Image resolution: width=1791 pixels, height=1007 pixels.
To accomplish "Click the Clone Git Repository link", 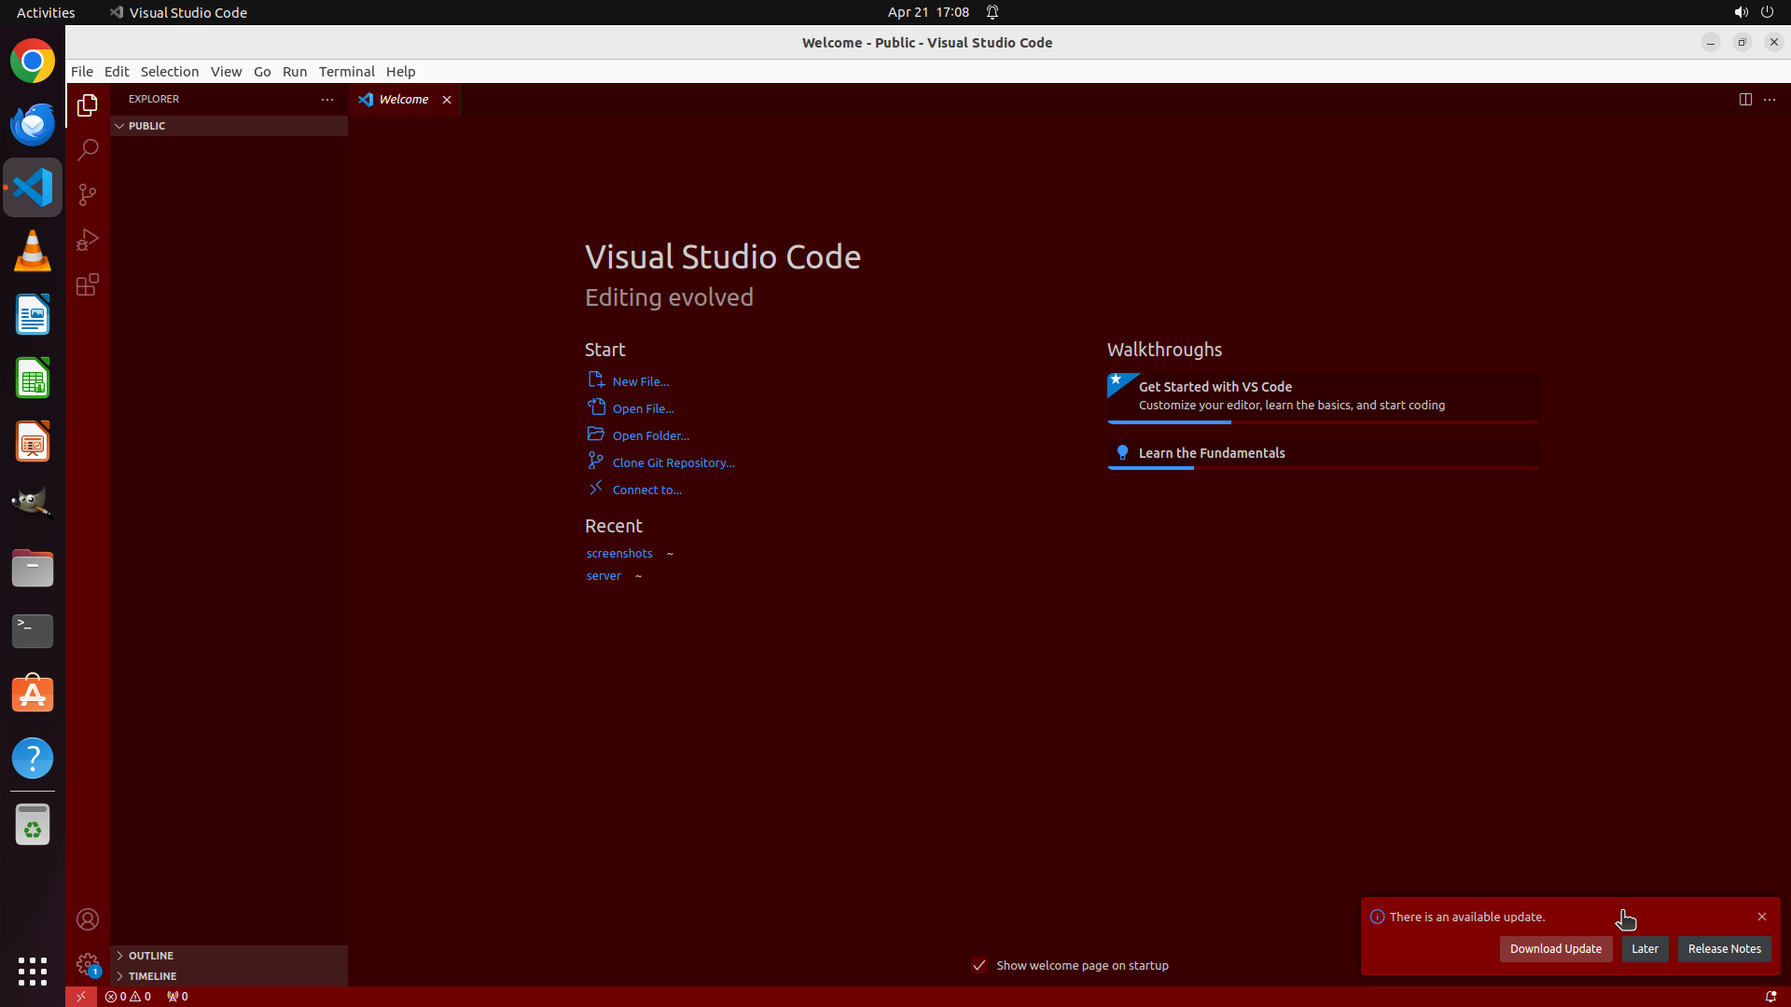I will coord(673,462).
